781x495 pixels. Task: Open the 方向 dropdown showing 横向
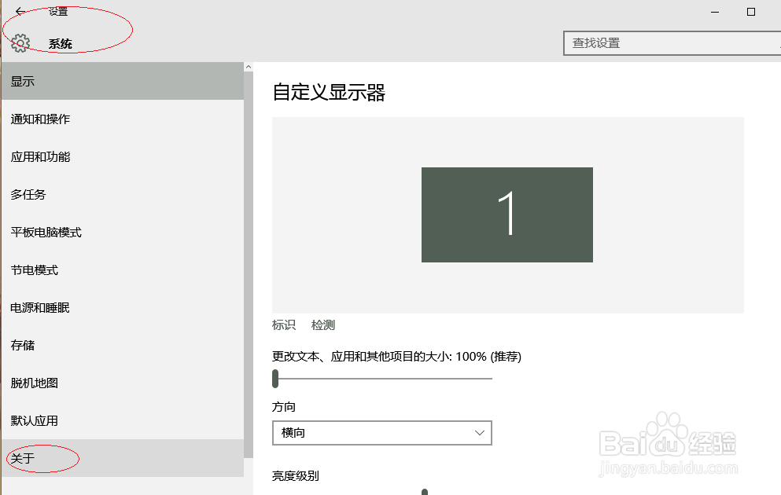pos(382,433)
